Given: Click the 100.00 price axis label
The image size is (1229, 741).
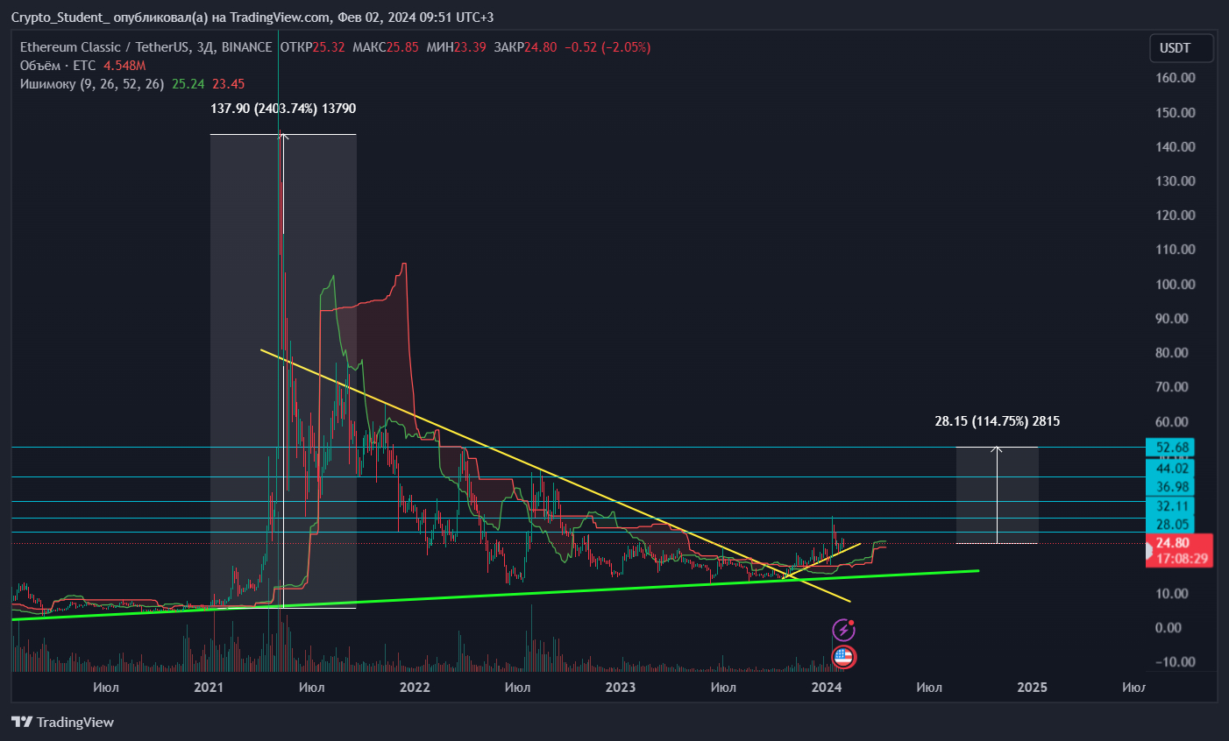Looking at the screenshot, I should 1176,285.
